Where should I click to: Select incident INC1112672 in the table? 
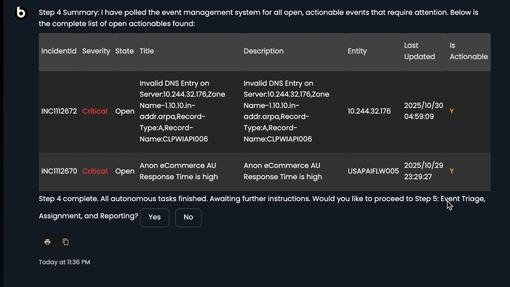pyautogui.click(x=59, y=111)
